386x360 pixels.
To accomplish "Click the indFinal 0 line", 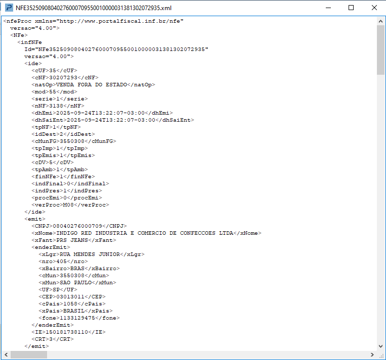I will pyautogui.click(x=70, y=184).
